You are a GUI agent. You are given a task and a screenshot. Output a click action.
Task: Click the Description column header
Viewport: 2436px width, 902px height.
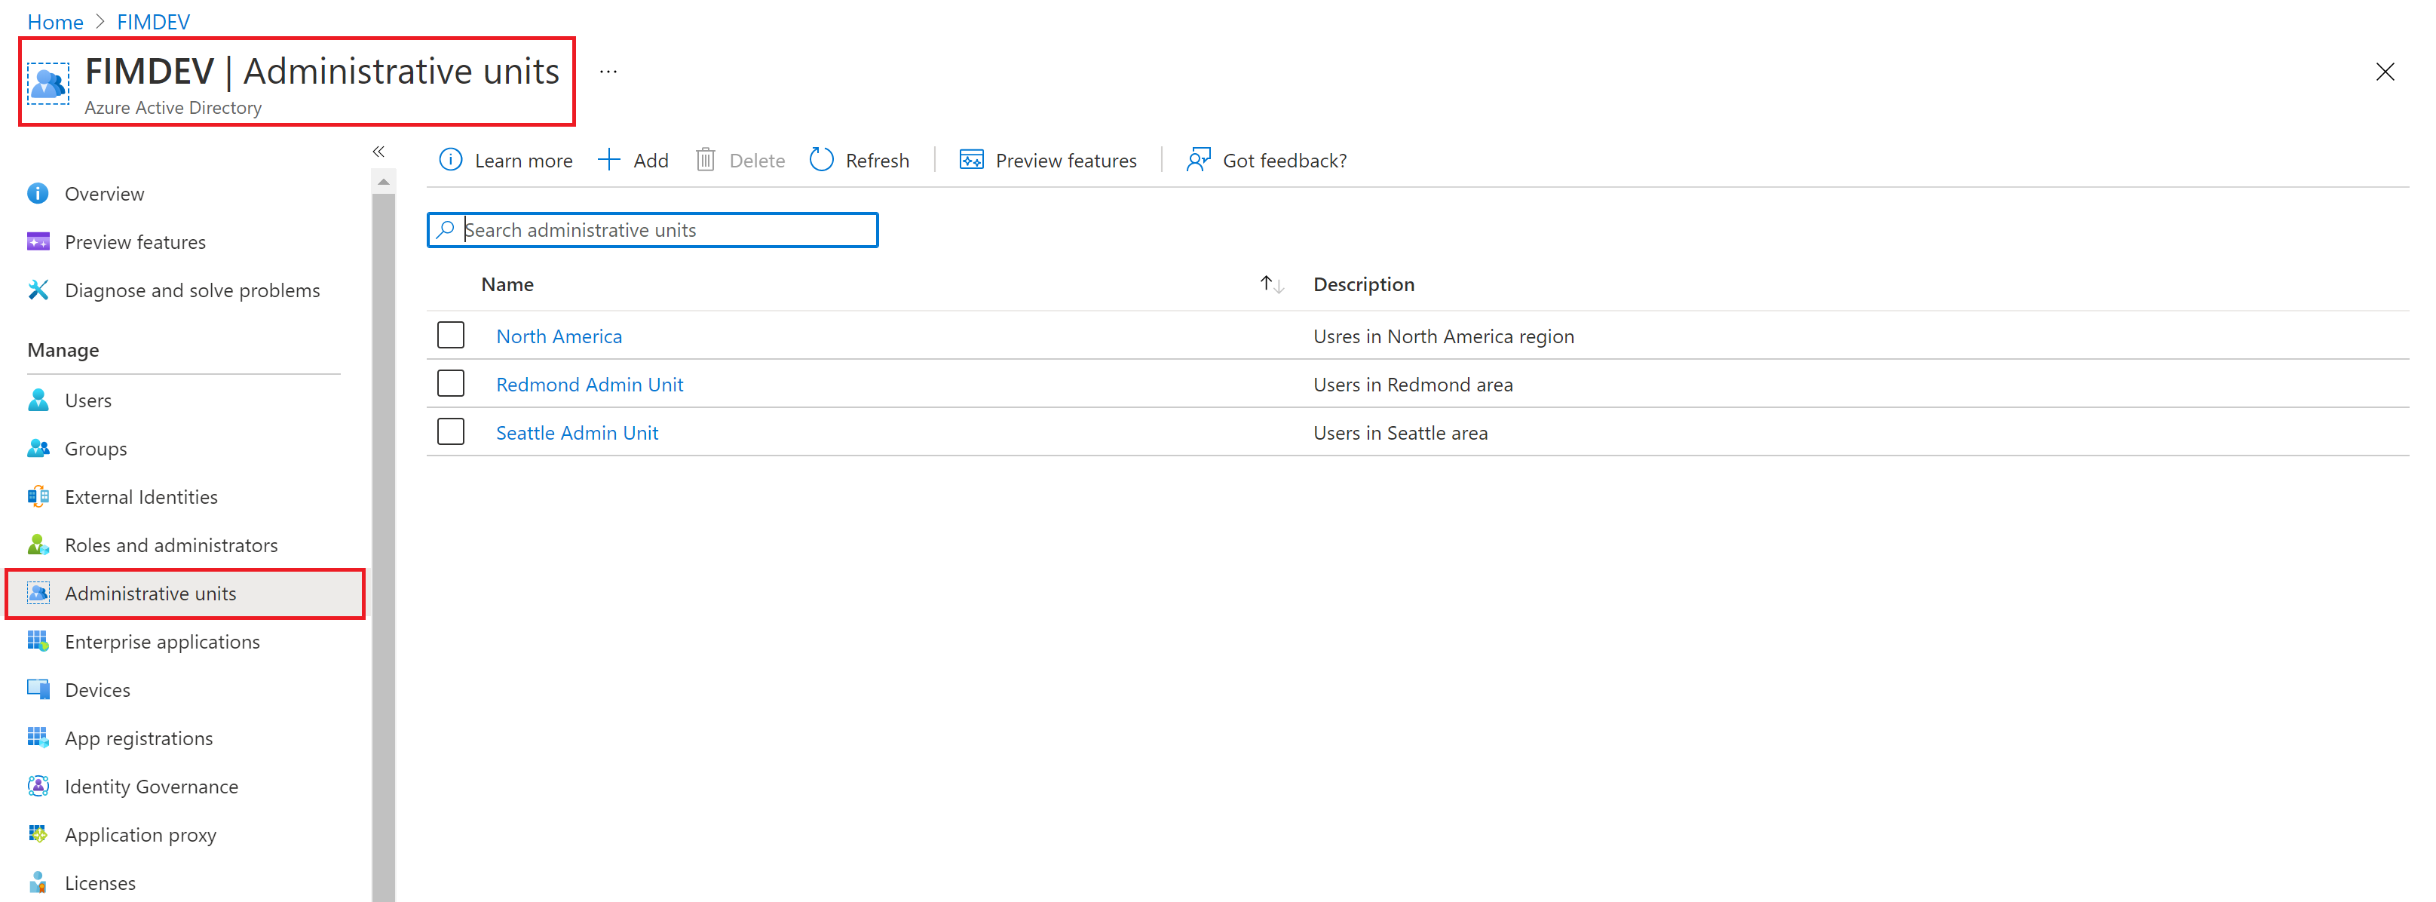tap(1364, 284)
